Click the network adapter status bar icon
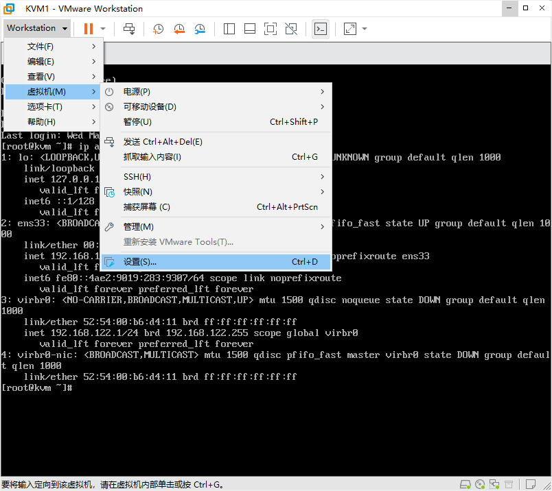The height and width of the screenshot is (491, 552). pyautogui.click(x=494, y=484)
